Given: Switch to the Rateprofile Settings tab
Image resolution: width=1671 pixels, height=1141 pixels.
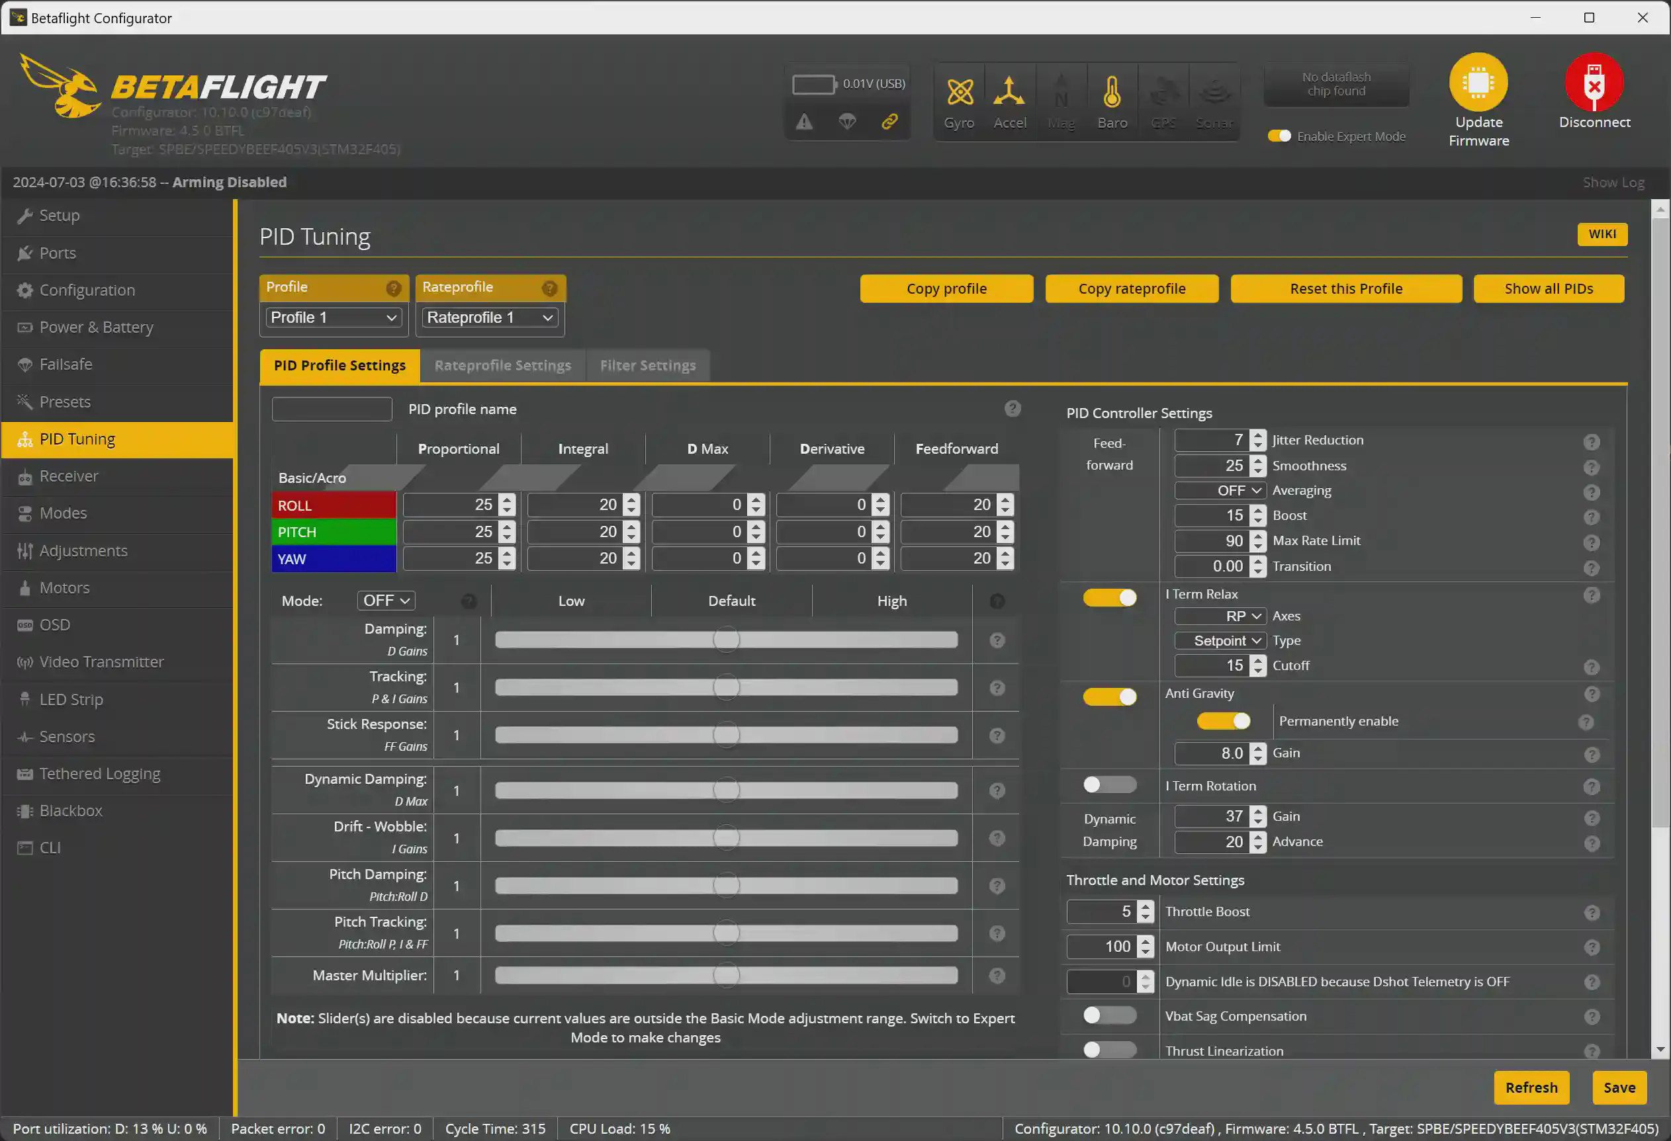Looking at the screenshot, I should pyautogui.click(x=502, y=365).
